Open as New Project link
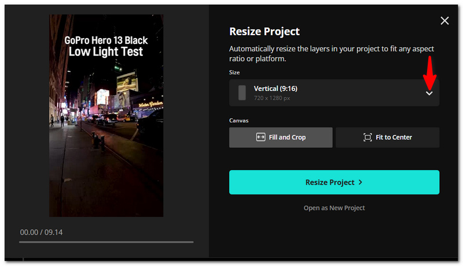The image size is (463, 266). tap(335, 208)
